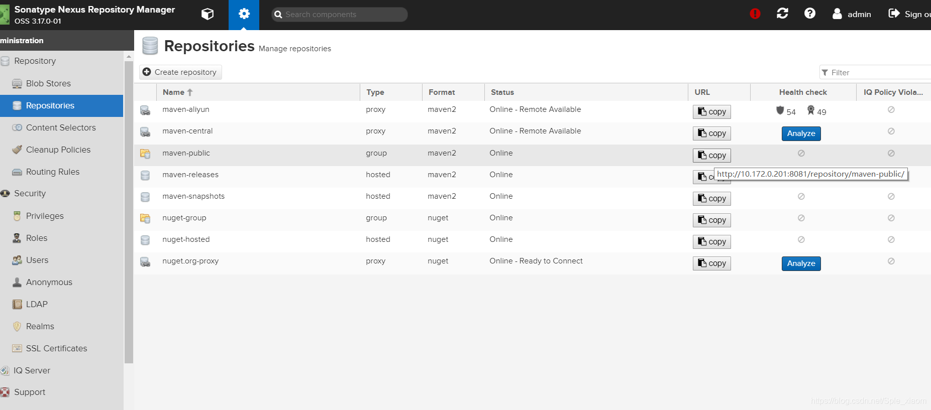Open Roles in the sidebar
The width and height of the screenshot is (931, 410).
61,238
